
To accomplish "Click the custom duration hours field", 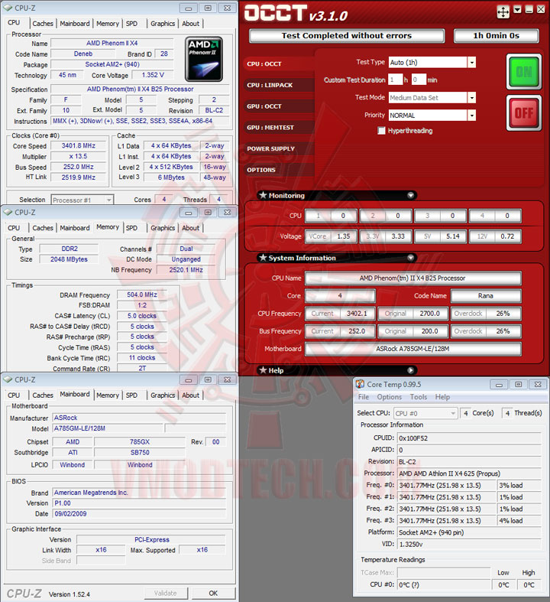I will click(396, 80).
